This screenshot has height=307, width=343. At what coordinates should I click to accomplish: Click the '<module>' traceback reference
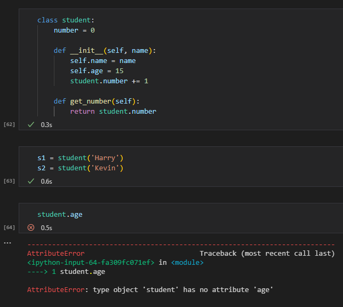(187, 262)
